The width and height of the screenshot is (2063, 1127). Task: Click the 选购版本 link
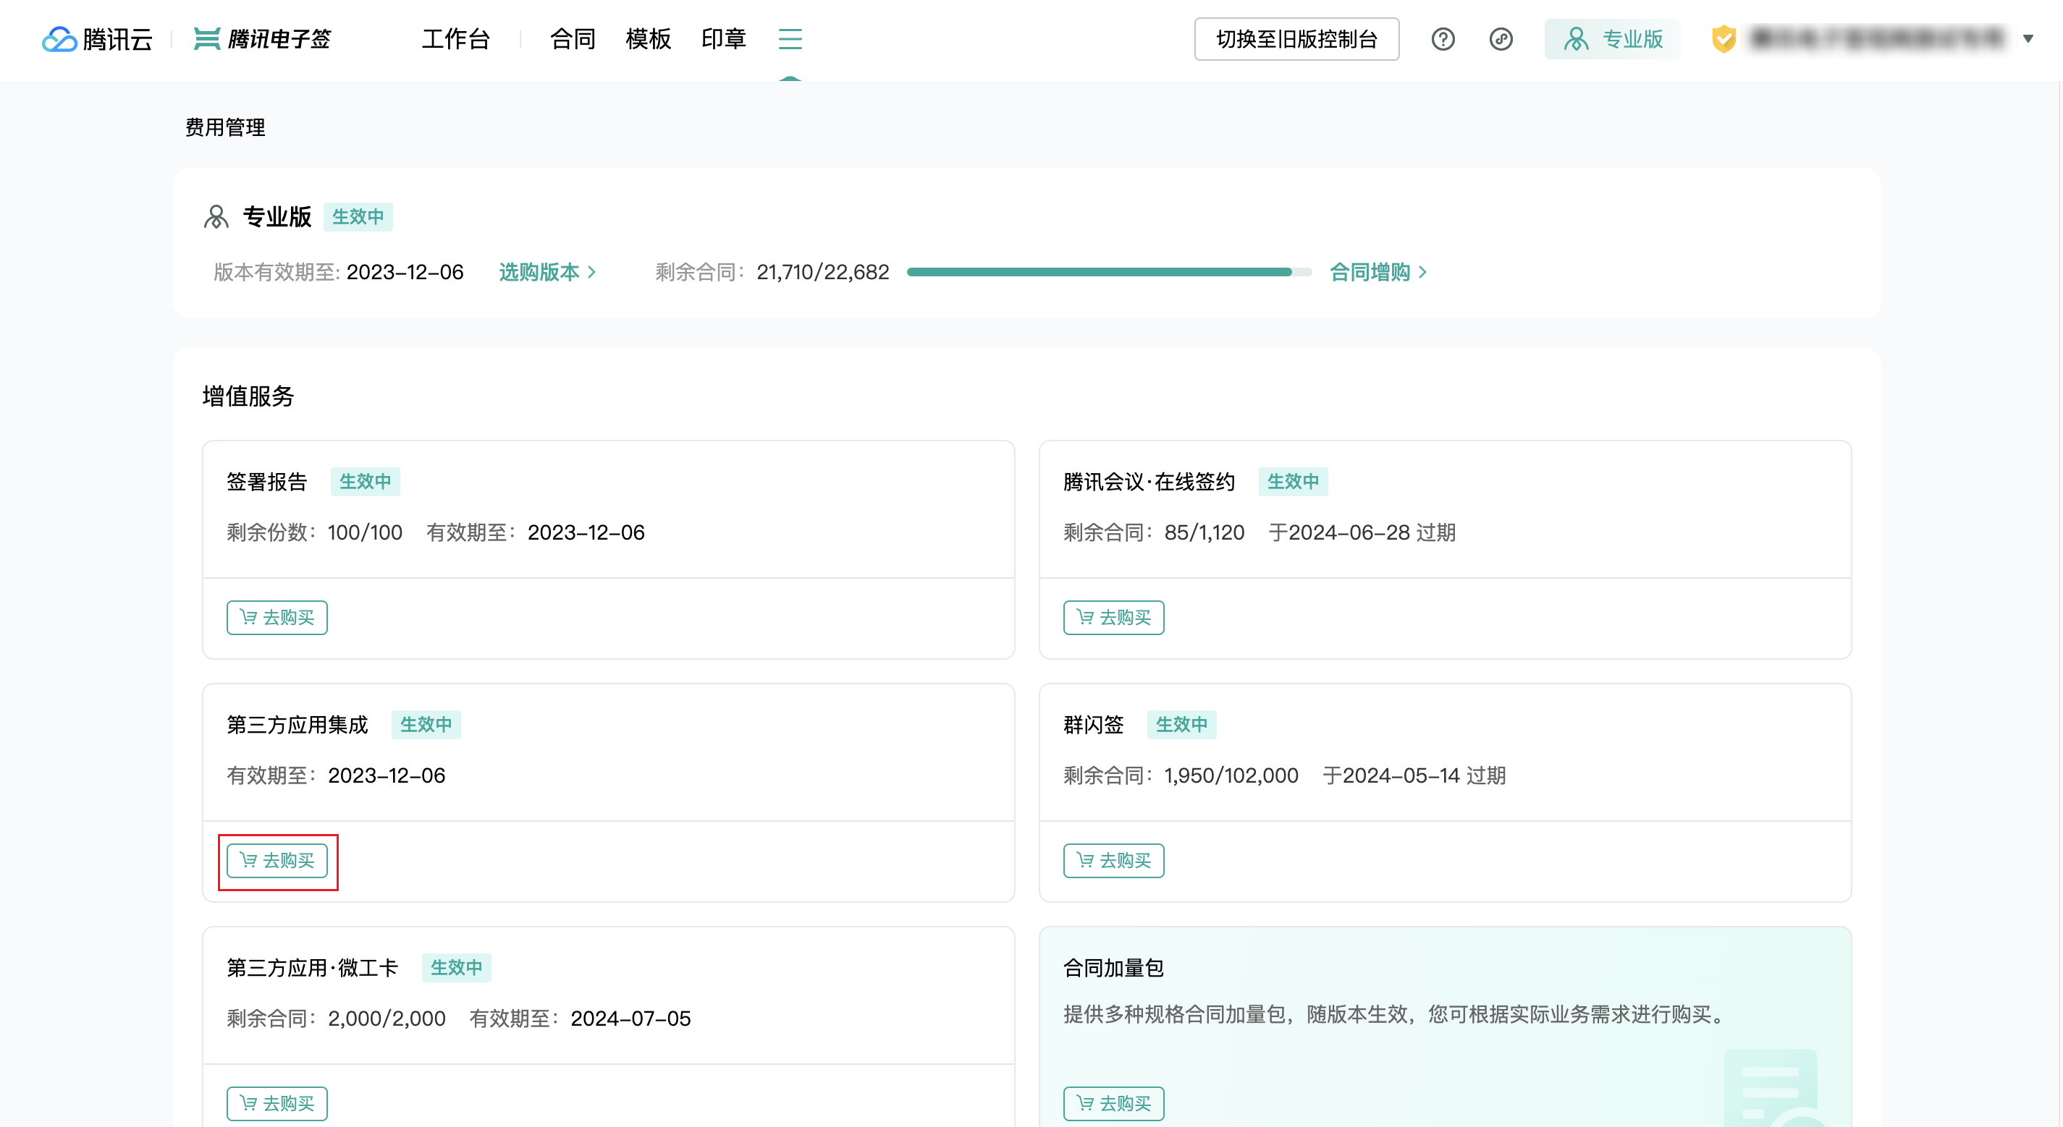coord(547,272)
